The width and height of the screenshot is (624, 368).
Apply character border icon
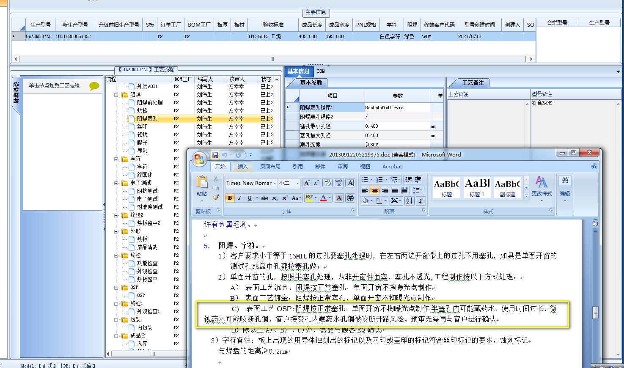pyautogui.click(x=350, y=183)
